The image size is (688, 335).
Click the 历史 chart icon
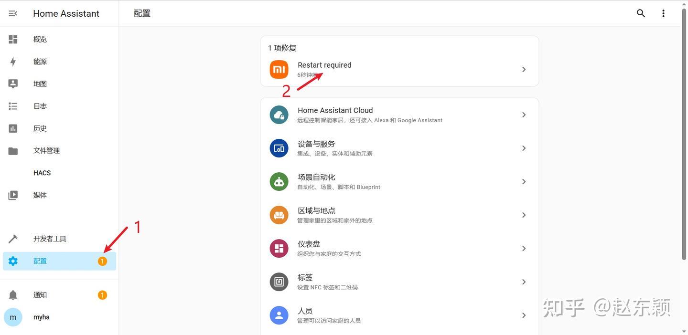(13, 128)
